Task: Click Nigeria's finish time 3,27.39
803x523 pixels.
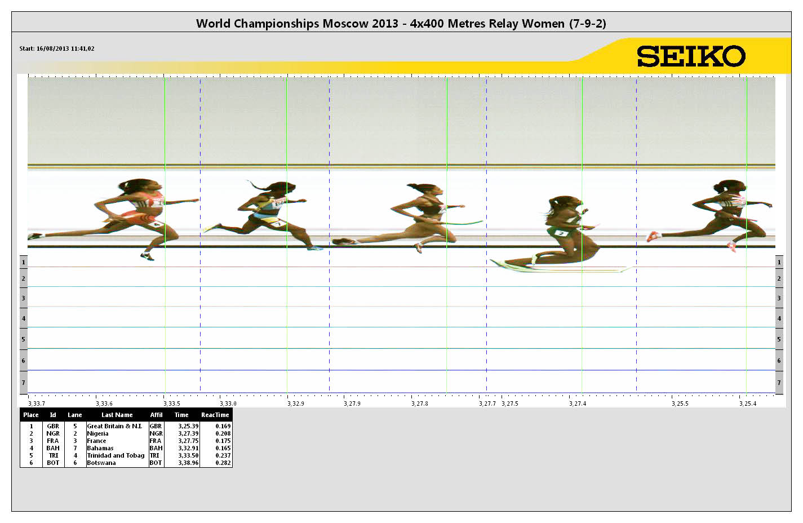Action: [x=188, y=433]
